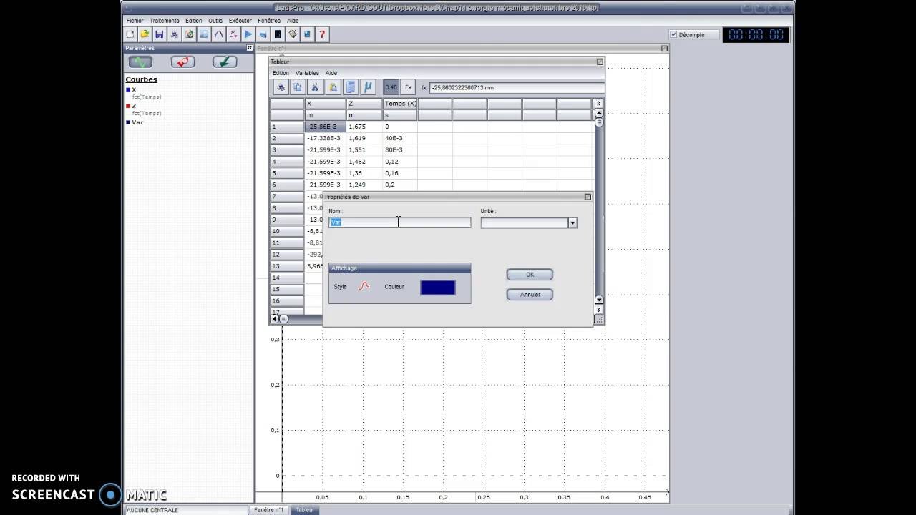
Task: Switch to the Fenêtre n°1 bottom tab
Action: pos(269,510)
